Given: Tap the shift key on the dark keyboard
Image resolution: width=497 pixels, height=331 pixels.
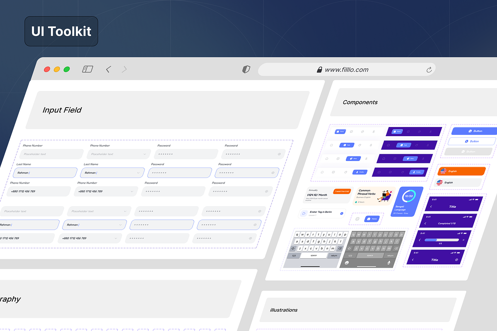Looking at the screenshot, I should point(350,248).
